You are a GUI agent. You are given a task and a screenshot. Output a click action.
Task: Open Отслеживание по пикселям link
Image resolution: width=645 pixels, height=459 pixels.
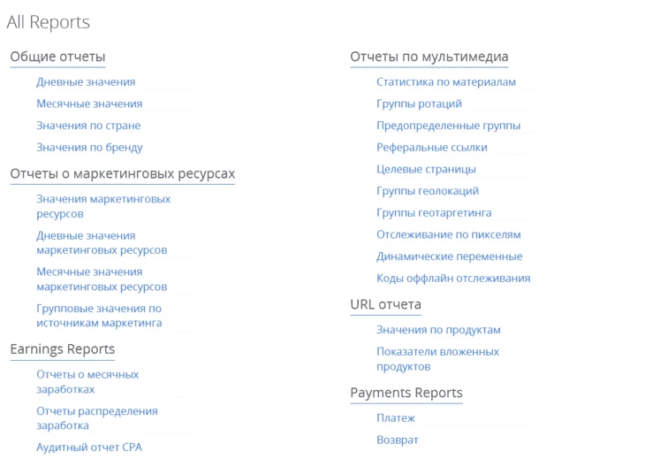pos(448,234)
